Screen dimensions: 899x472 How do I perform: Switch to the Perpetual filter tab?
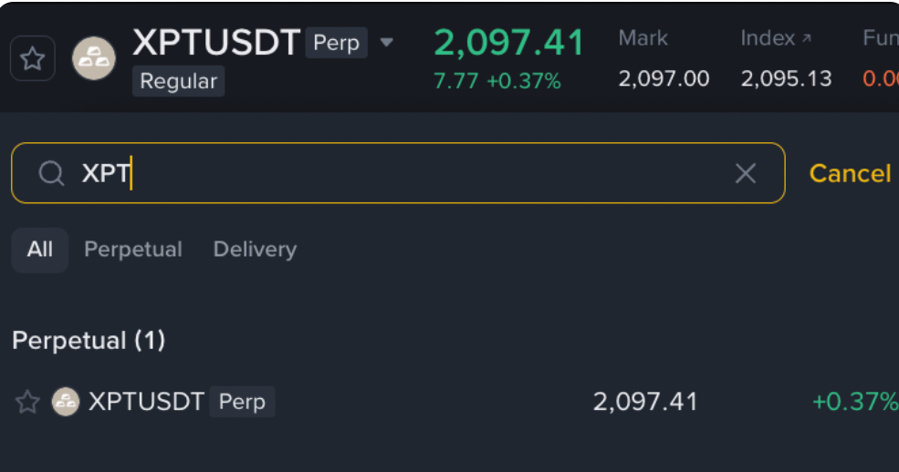(133, 250)
